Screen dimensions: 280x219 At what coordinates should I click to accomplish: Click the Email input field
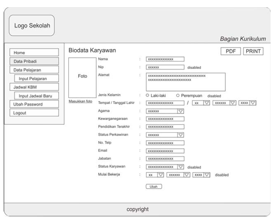click(165, 151)
